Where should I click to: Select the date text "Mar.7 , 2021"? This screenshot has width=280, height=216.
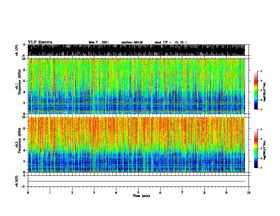(x=99, y=42)
